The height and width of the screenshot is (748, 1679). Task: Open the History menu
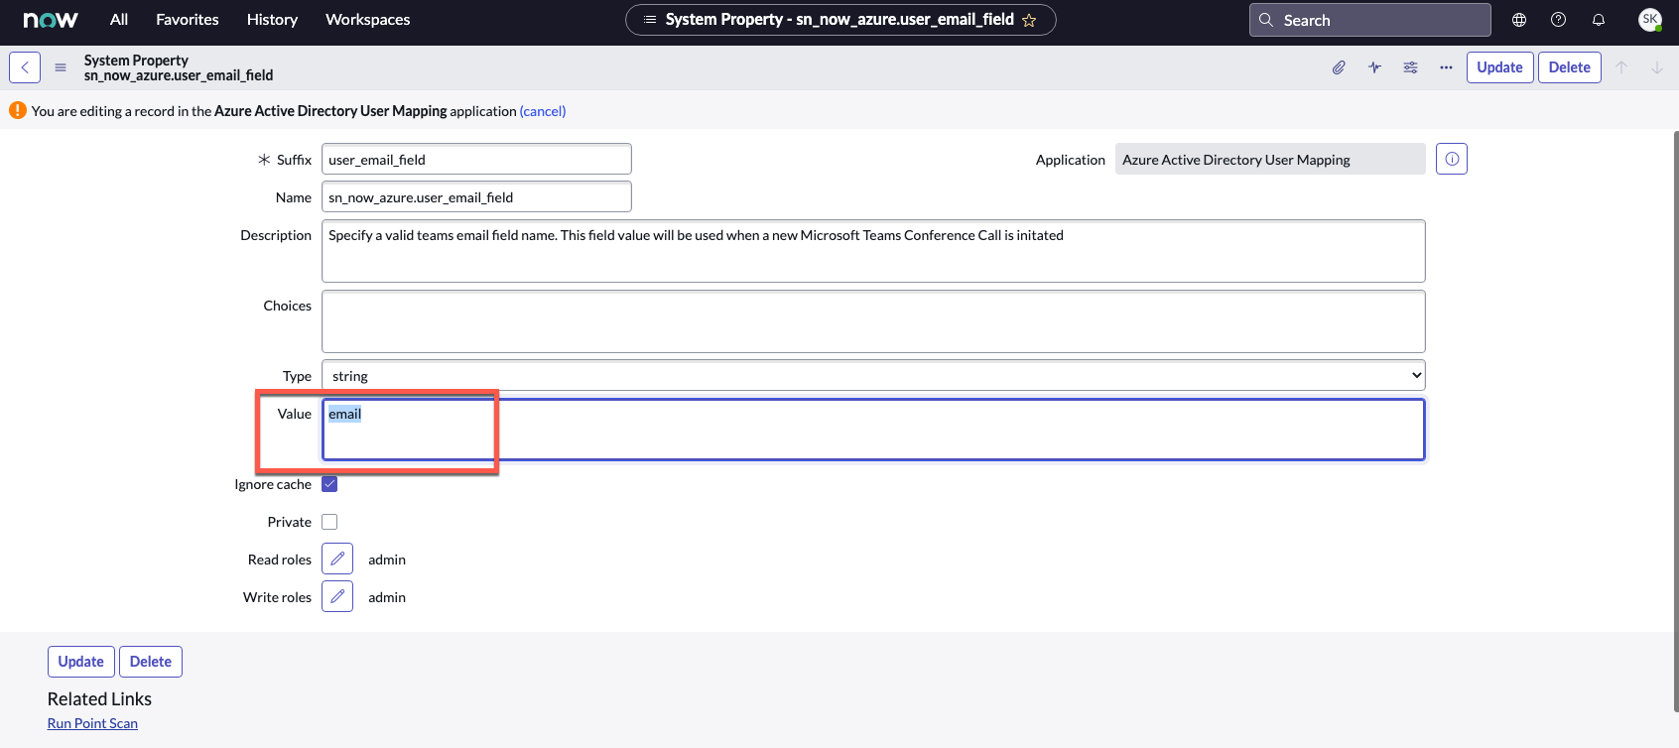coord(272,20)
